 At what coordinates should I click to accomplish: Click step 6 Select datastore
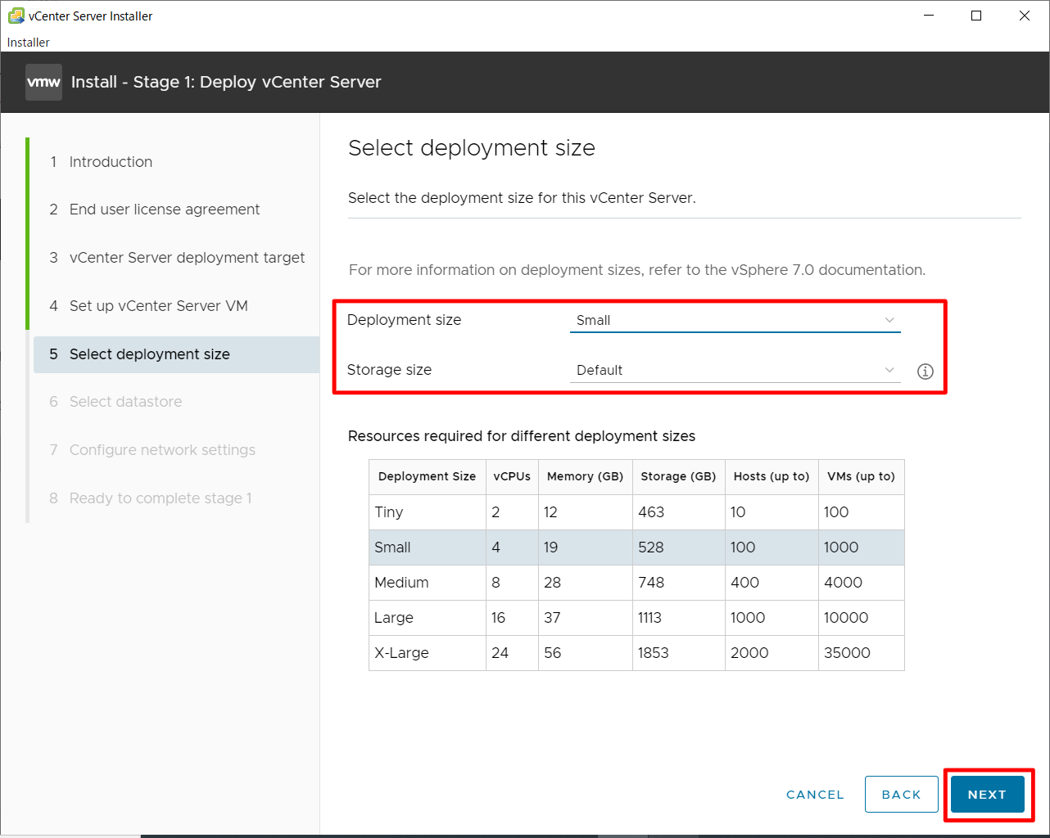pos(176,402)
